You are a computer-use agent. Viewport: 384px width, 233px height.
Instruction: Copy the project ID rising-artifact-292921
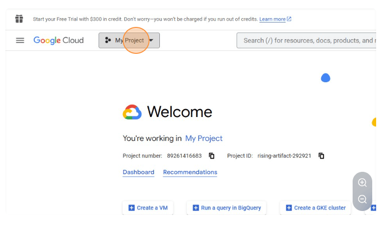click(321, 156)
